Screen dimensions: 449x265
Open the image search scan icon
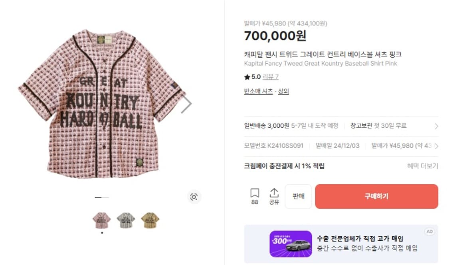194,197
